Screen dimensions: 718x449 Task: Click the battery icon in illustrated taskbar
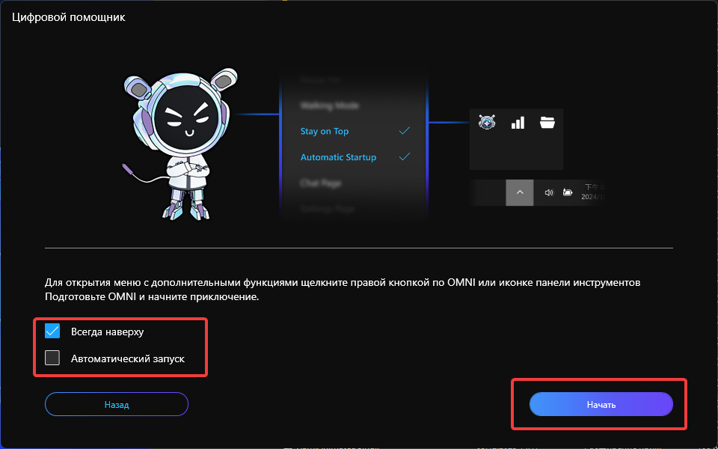(x=568, y=192)
